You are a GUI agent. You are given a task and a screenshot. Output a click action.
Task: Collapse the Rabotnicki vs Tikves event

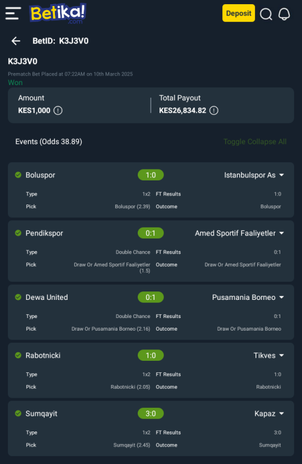click(281, 355)
